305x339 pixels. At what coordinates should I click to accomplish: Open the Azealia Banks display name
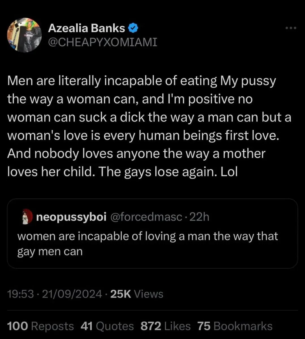pos(86,28)
